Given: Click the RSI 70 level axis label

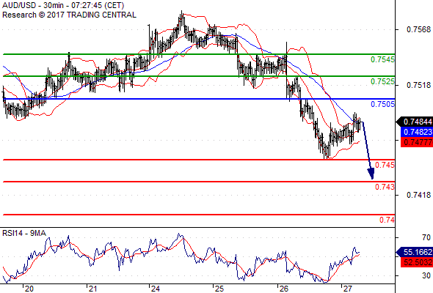Looking at the screenshot, I should [426, 237].
